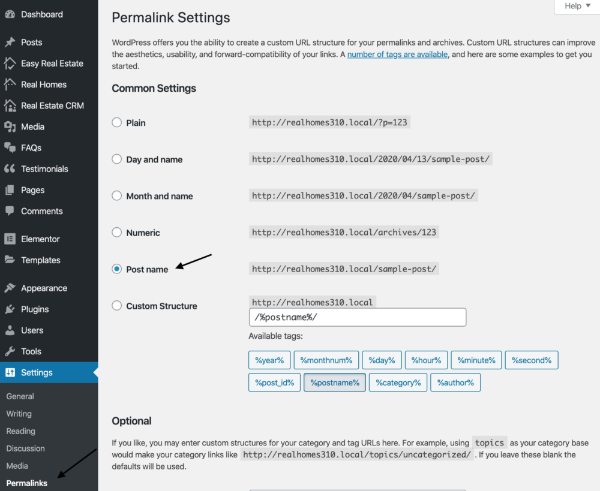
Task: Click the topics/uncategorized example URL
Action: (x=356, y=454)
